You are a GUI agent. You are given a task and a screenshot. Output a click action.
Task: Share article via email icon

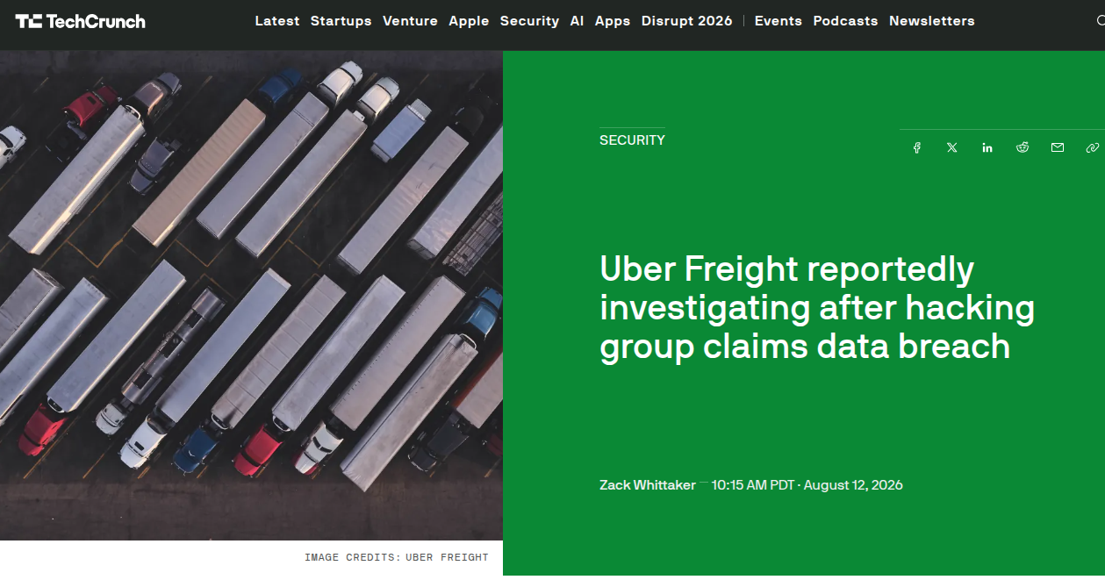coord(1058,147)
